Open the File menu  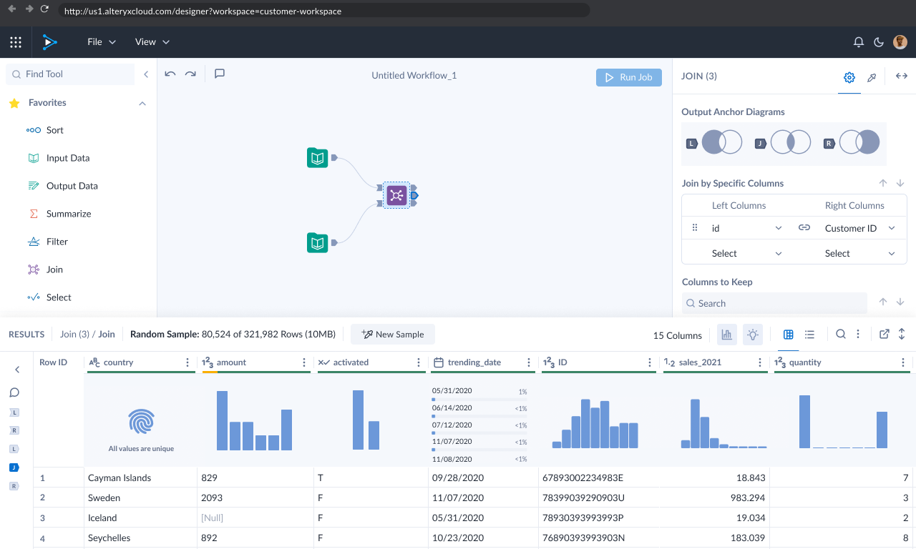[102, 42]
